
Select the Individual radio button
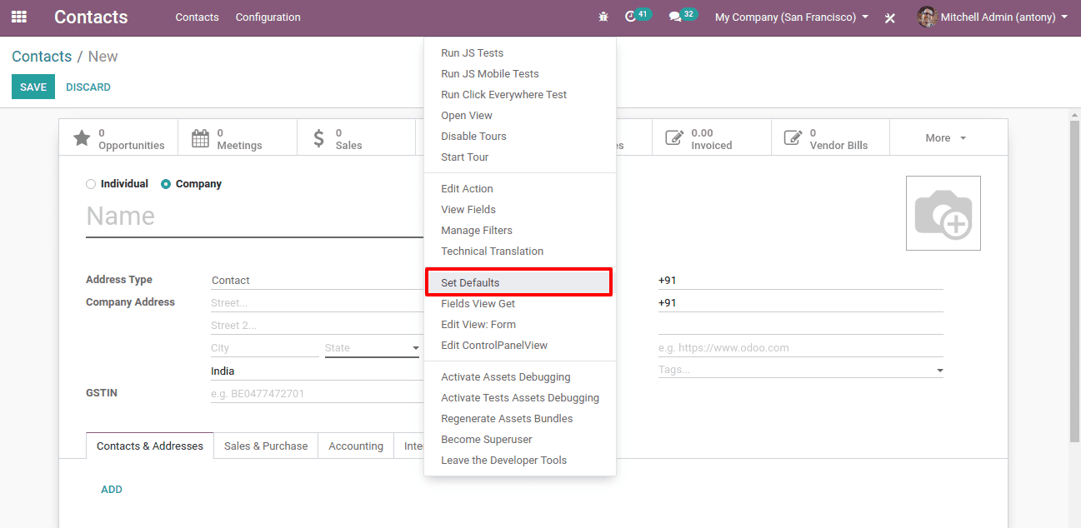pos(91,184)
